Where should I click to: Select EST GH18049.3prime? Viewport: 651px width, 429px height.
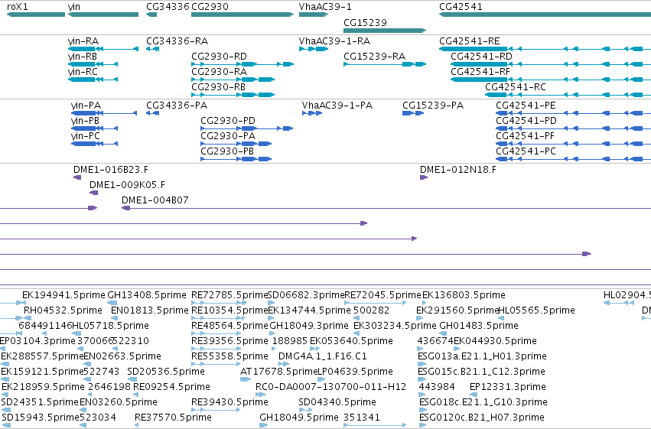309,326
